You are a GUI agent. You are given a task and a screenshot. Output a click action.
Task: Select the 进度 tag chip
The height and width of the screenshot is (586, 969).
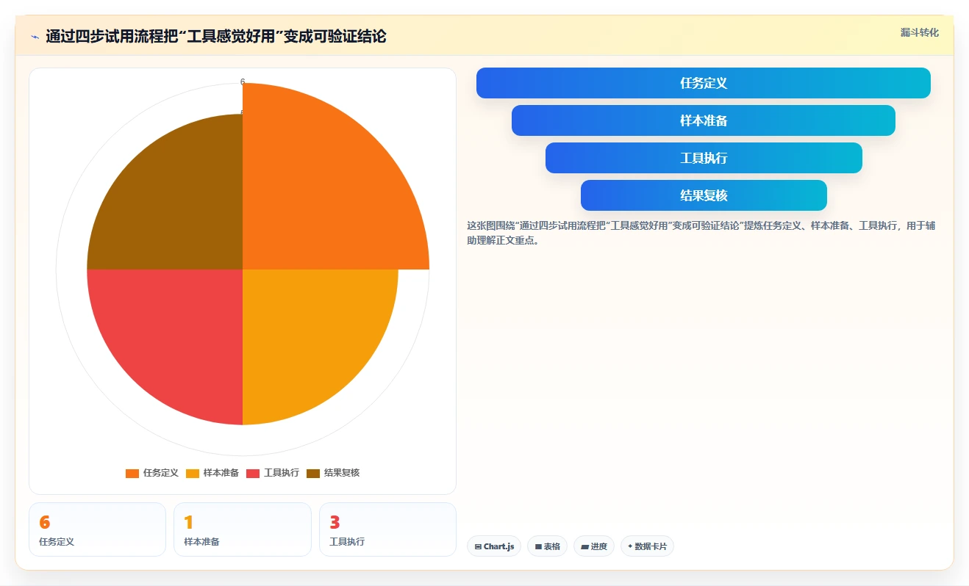point(593,546)
